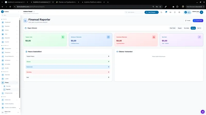Viewport: 206px width, 115px height.
Task: Open settings gear in header
Action: (x=179, y=12)
